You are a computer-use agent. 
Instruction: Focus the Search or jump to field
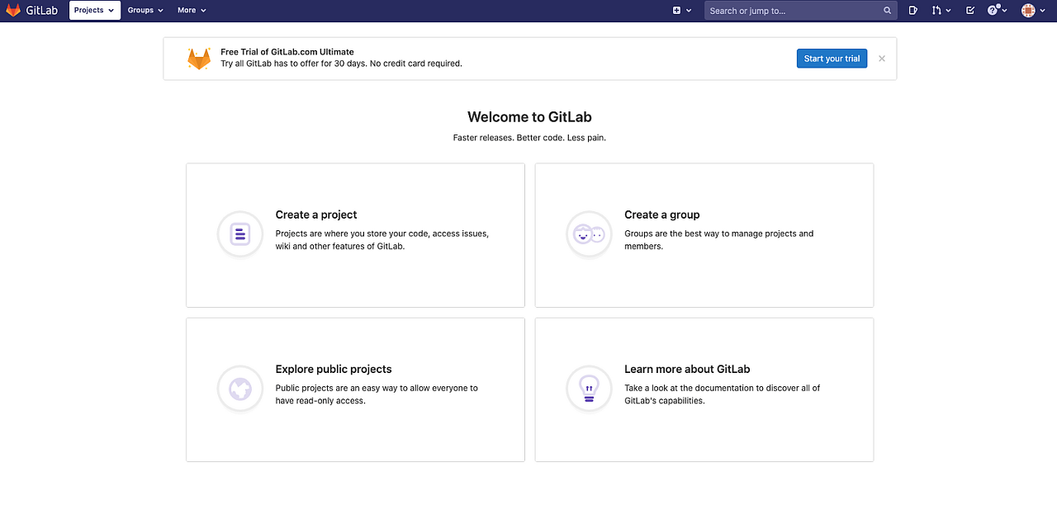point(800,11)
